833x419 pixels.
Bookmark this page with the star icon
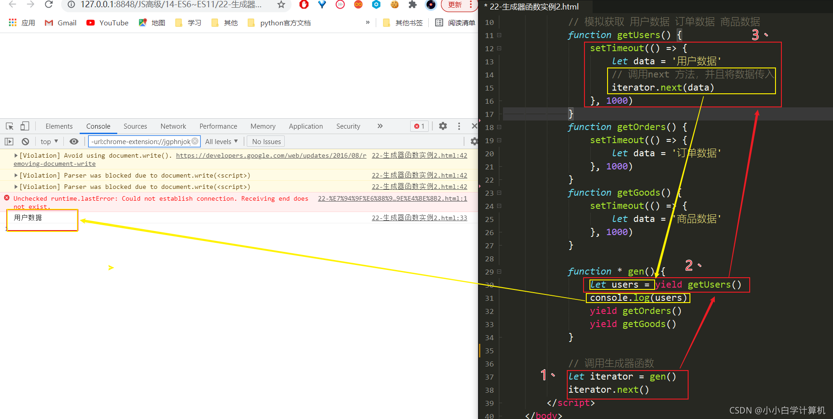tap(281, 5)
